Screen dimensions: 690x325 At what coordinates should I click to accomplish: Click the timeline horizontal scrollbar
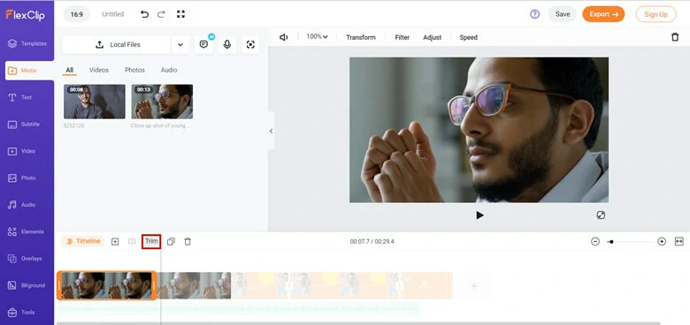pos(358,323)
